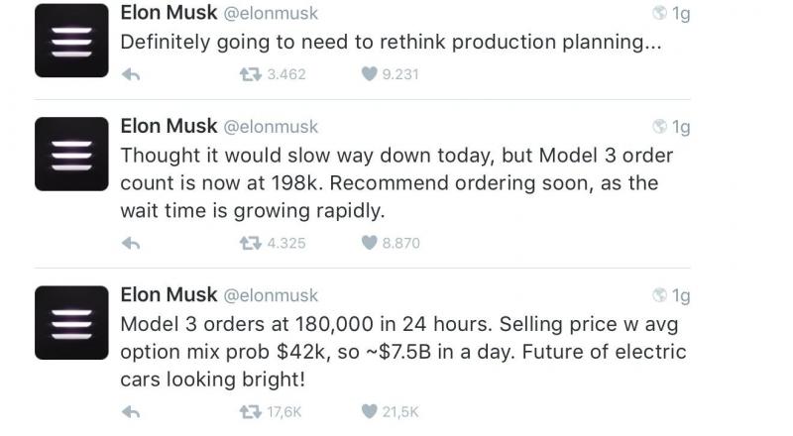
Task: Reply to the production planning tweet
Action: click(x=130, y=73)
